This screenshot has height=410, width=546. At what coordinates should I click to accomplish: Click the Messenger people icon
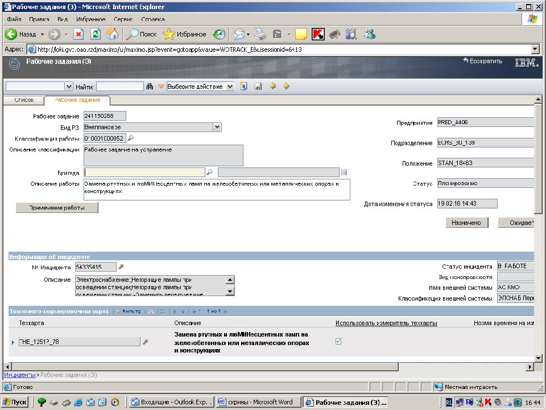click(370, 34)
